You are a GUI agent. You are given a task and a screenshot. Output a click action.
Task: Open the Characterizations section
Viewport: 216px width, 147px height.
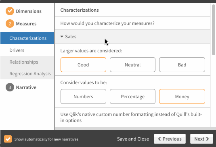click(x=27, y=38)
